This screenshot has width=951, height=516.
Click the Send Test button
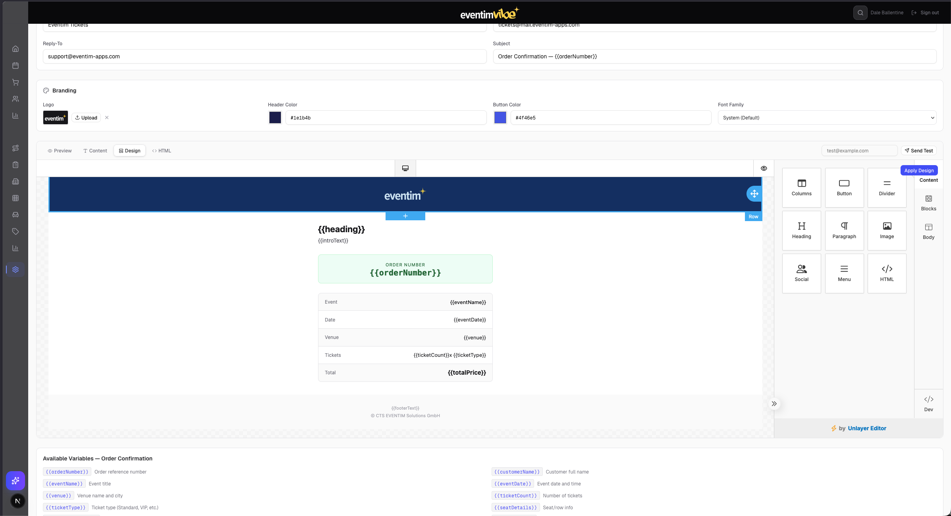pyautogui.click(x=918, y=151)
